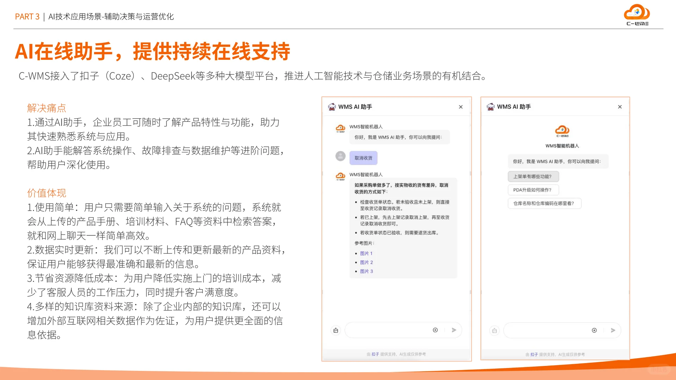Image resolution: width=676 pixels, height=380 pixels.
Task: Click the robot avatar beside the greeting message
Action: (x=340, y=128)
